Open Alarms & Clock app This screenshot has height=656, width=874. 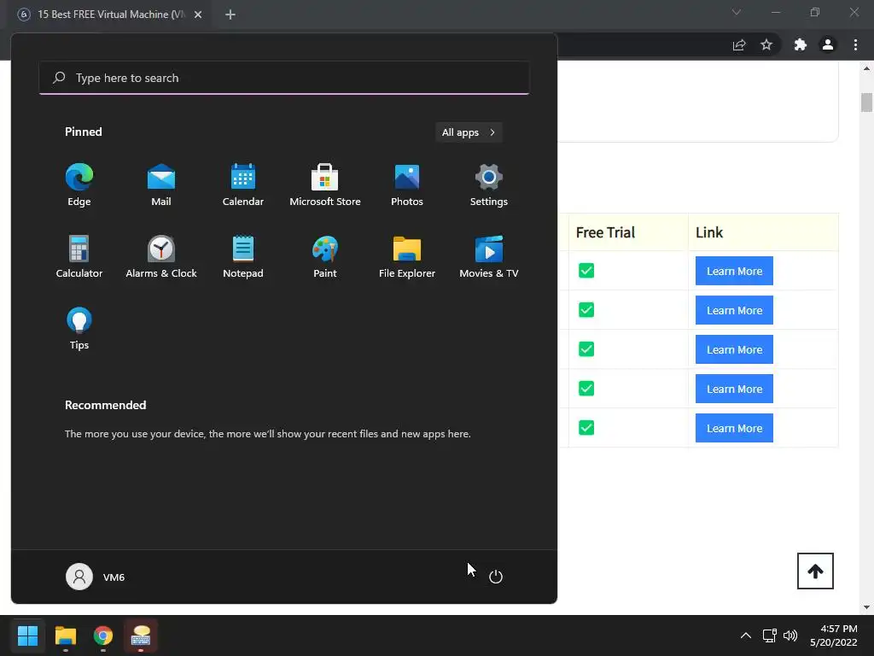pos(161,257)
